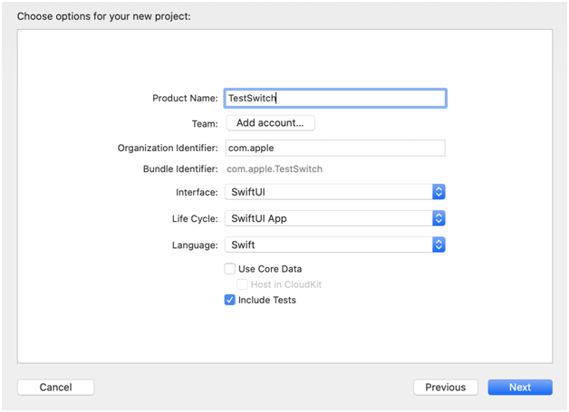
Task: Open the Interface dropdown showing SwiftUI
Action: [335, 192]
